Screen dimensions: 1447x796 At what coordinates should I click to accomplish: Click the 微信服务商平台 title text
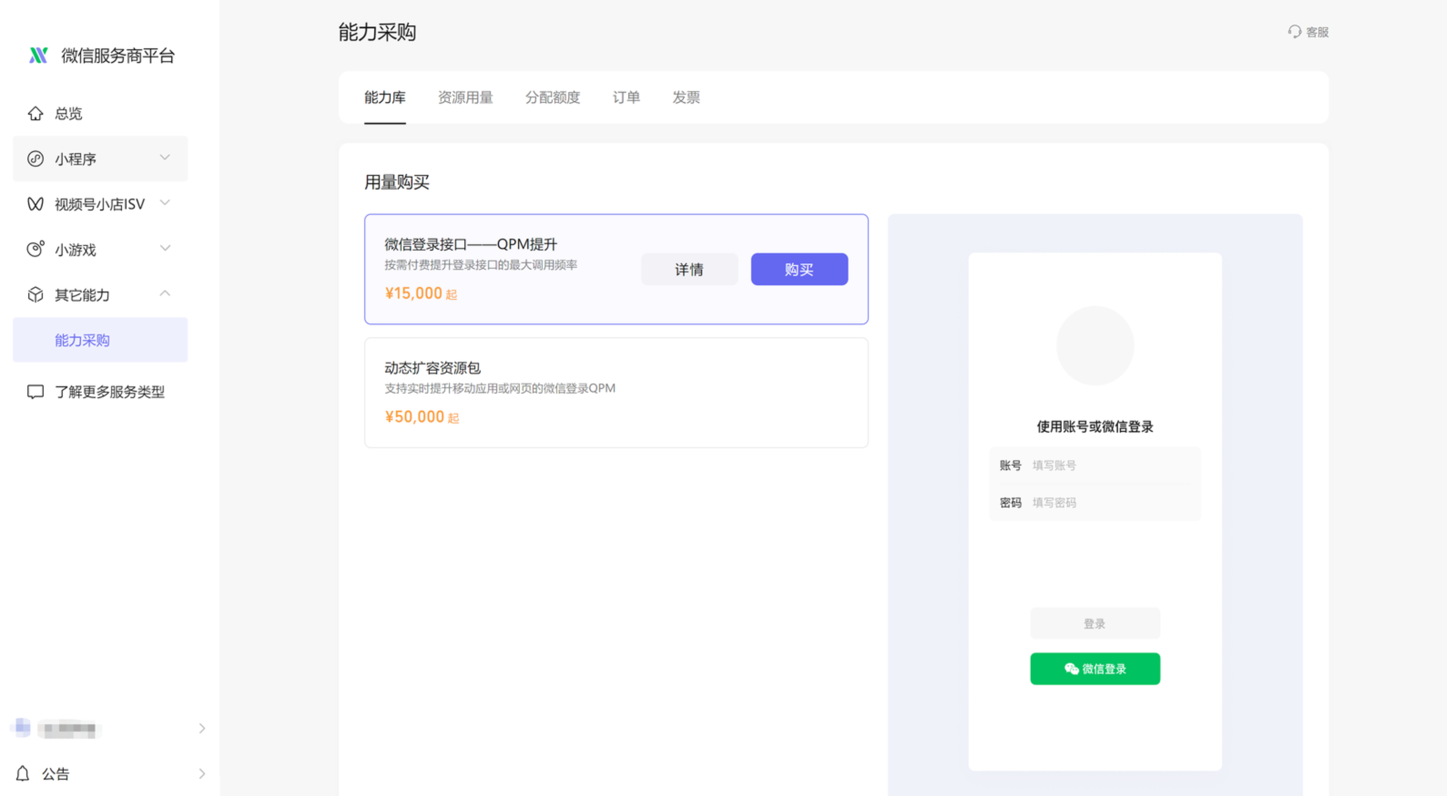[x=118, y=55]
